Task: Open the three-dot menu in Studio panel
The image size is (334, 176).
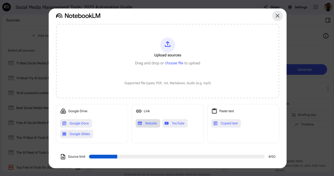Action: click(x=328, y=88)
